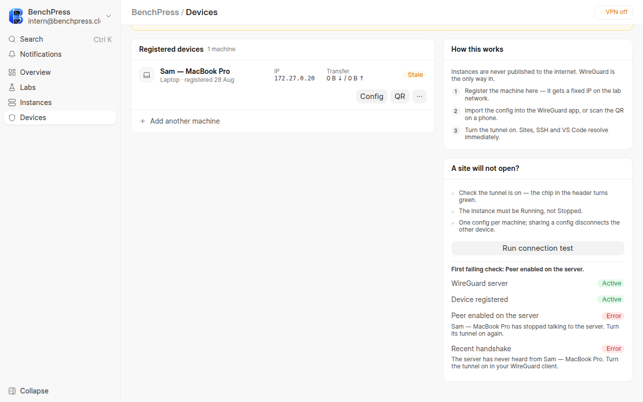Screen dimensions: 643x402
Task: Collapse the sidebar via Collapse label
Action: [x=34, y=391]
